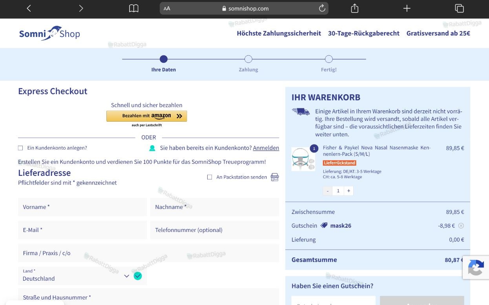The image size is (489, 305).
Task: Click the 'mask26' coupon code text
Action: [x=341, y=226]
